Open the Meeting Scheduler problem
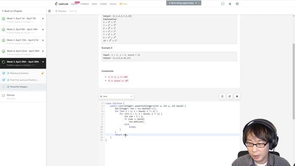The height and width of the screenshot is (166, 295). (19, 73)
